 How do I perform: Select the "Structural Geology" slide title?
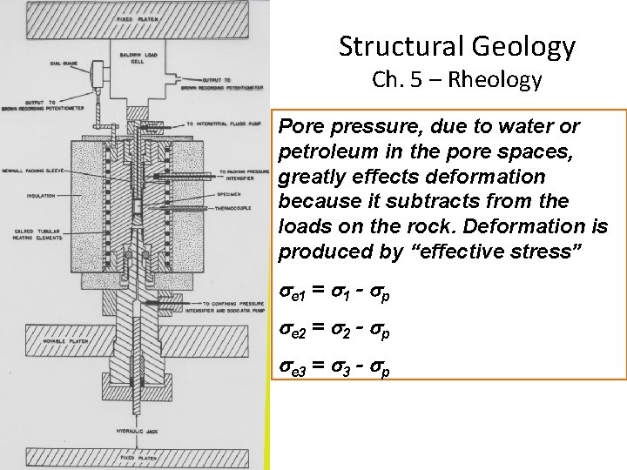click(457, 47)
